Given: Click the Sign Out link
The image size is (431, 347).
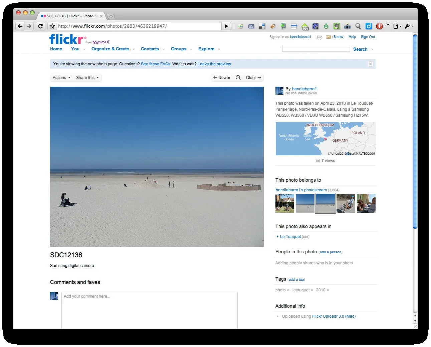Looking at the screenshot, I should (368, 37).
